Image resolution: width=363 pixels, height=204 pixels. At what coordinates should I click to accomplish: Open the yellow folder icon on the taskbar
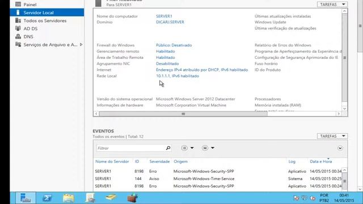coord(111,197)
